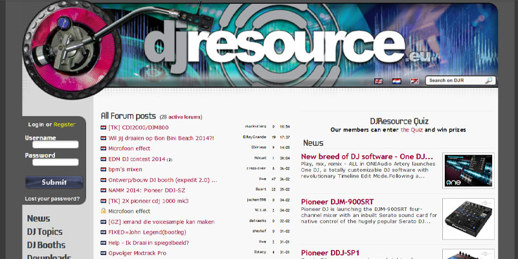
Task: Click the reply count (2) after EDM DJ contest
Action: click(x=170, y=160)
